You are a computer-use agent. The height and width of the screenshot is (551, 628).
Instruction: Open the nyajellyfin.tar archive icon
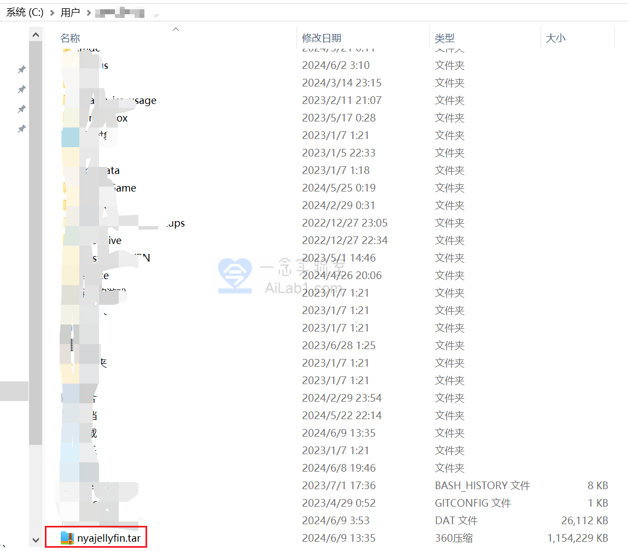point(67,538)
